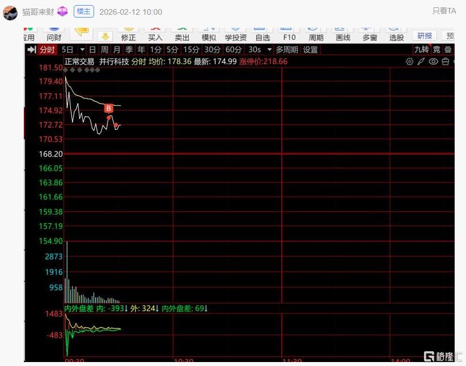Open F10 company info

click(289, 34)
